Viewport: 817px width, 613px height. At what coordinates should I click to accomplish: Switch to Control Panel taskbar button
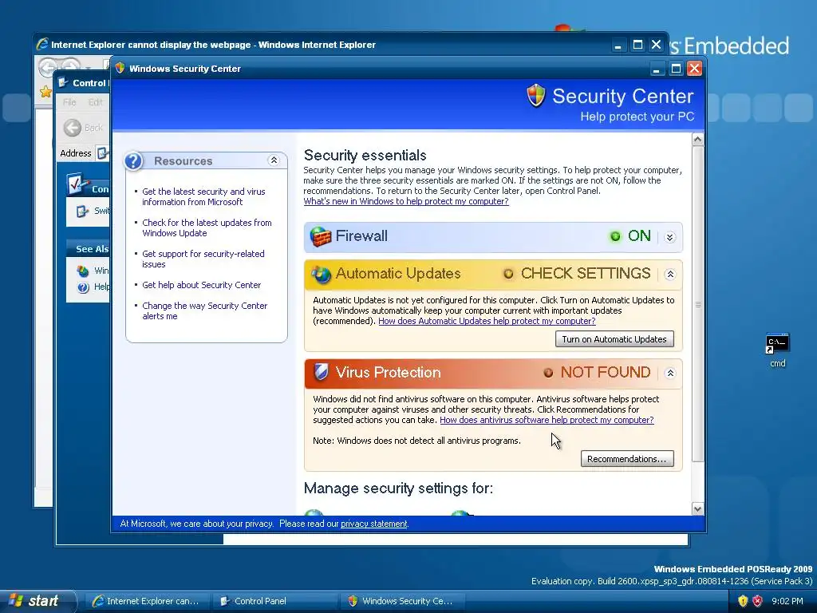274,601
